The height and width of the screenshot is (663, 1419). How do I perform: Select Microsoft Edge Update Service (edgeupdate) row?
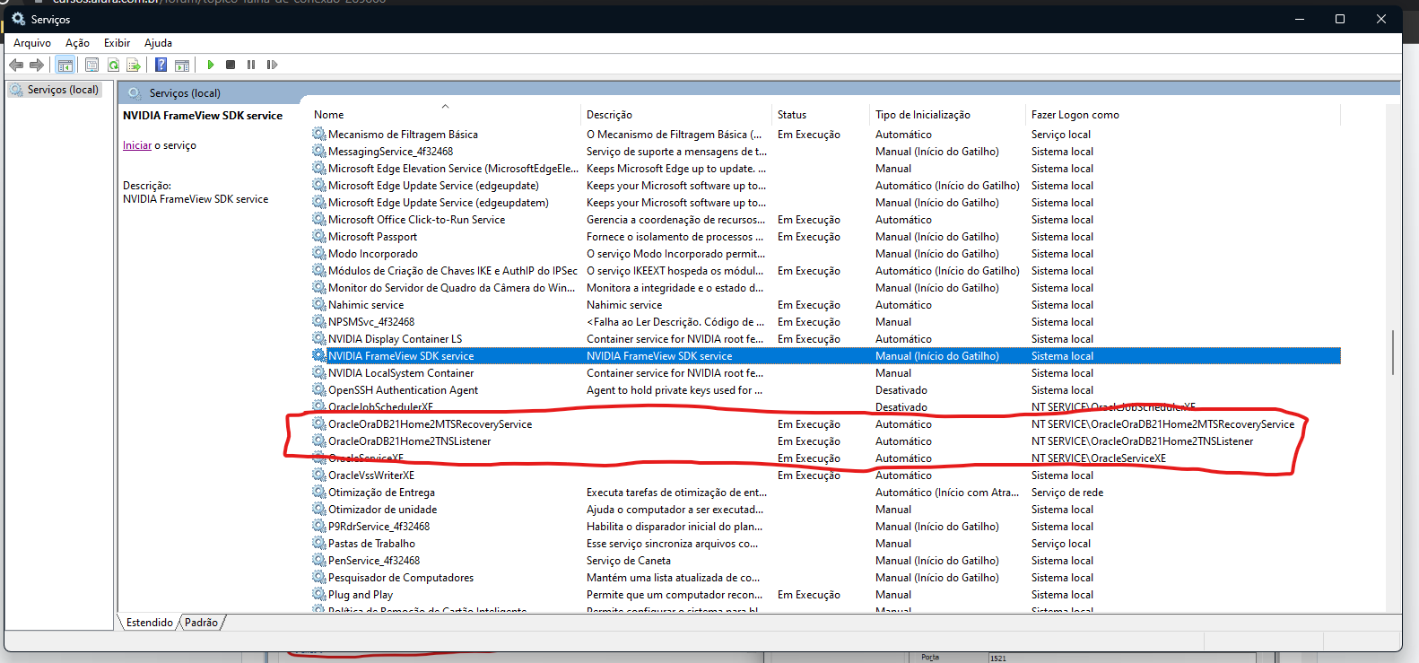(x=825, y=186)
